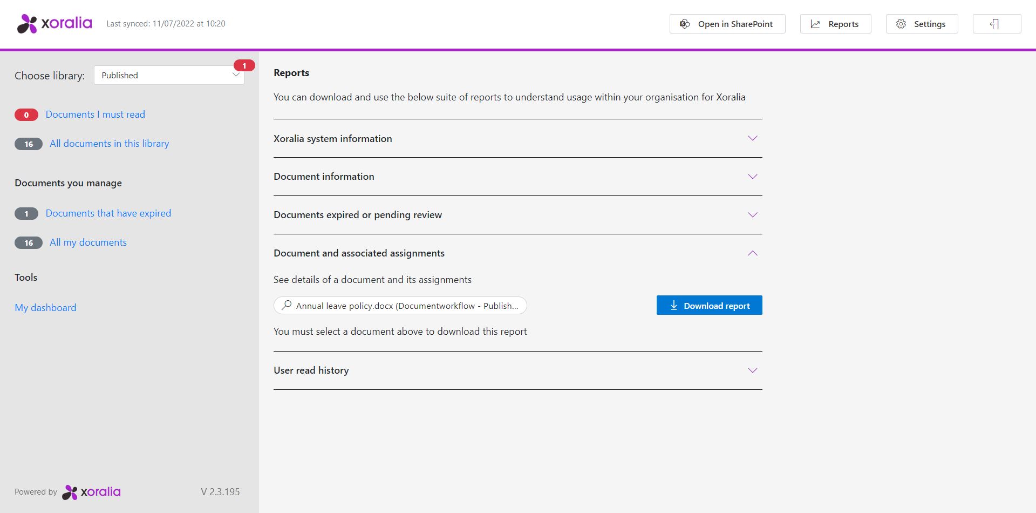Click the 'See details of a document' description
This screenshot has width=1036, height=513.
pyautogui.click(x=372, y=280)
